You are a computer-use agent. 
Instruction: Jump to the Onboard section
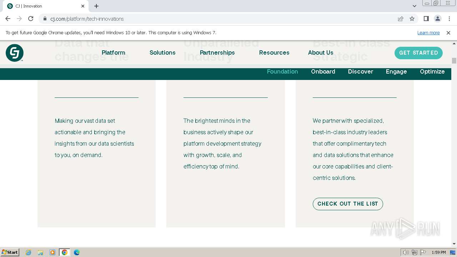pos(323,71)
